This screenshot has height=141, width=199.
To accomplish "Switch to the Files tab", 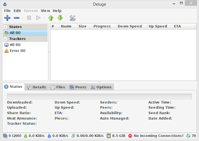I will (x=58, y=87).
